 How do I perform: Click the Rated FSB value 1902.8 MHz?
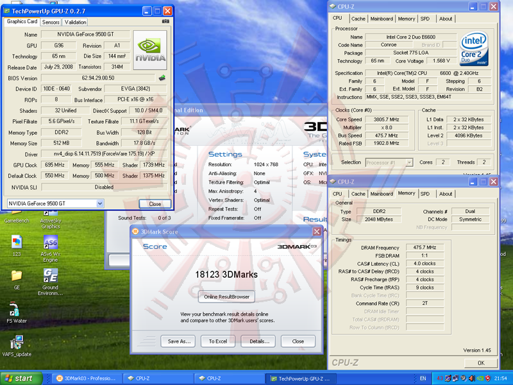tap(387, 143)
